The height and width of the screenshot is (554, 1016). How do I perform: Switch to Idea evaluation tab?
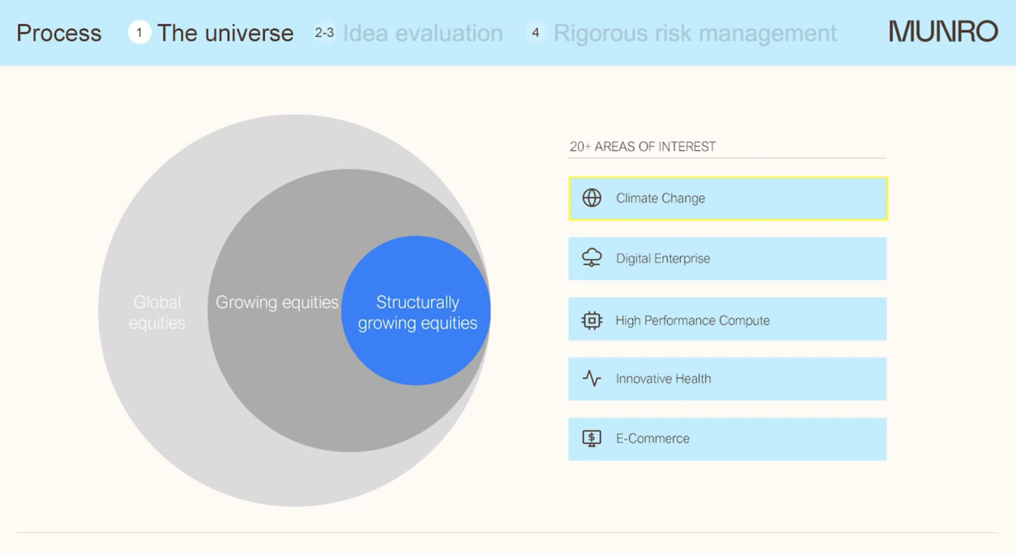423,33
